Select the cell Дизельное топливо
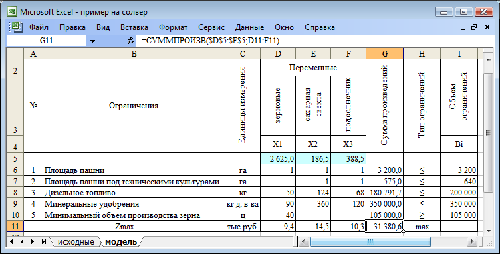The width and height of the screenshot is (500, 254). pyautogui.click(x=134, y=192)
